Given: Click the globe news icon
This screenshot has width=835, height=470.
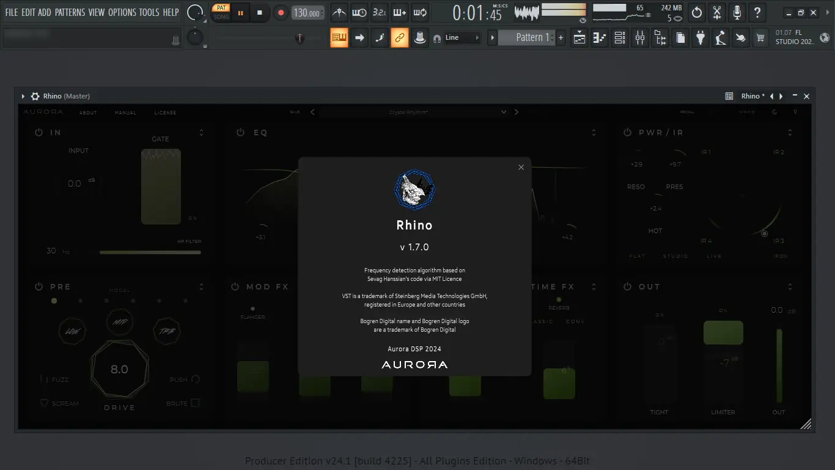Looking at the screenshot, I should (x=825, y=37).
